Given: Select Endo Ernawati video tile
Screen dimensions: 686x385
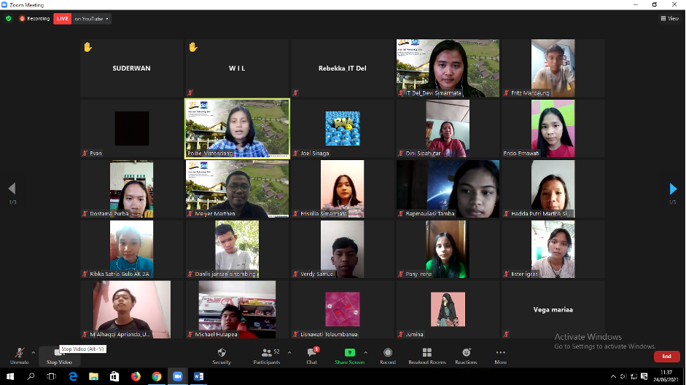Looking at the screenshot, I should 553,129.
